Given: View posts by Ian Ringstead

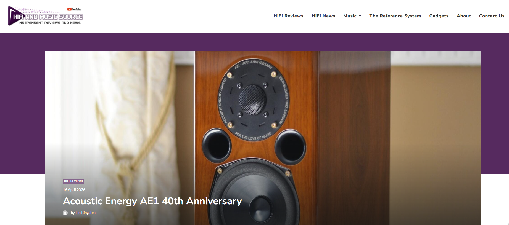Looking at the screenshot, I should click(x=84, y=213).
